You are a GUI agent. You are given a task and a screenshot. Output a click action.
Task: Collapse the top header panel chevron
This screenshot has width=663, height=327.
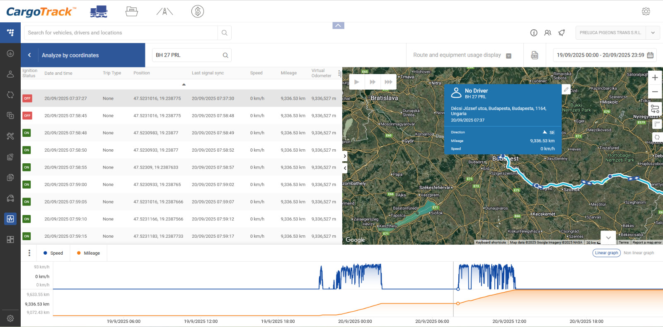point(338,26)
